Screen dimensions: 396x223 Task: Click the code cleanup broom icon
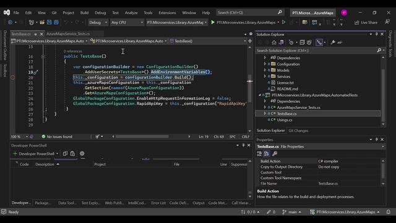click(x=97, y=136)
